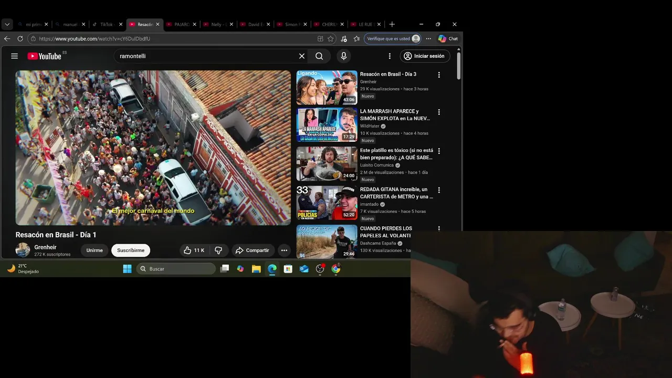The height and width of the screenshot is (378, 672).
Task: Open options for REDADA GITANA video
Action: (439, 190)
